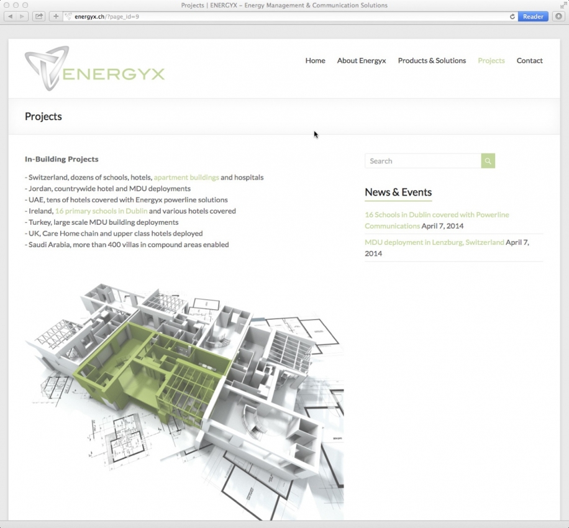The height and width of the screenshot is (528, 569).
Task: Open 'MDU deployment in Lenzburg, Switzerland' news link
Action: tap(434, 242)
